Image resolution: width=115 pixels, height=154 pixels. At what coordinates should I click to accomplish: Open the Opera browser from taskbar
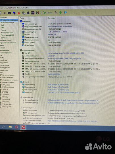(x=17, y=127)
